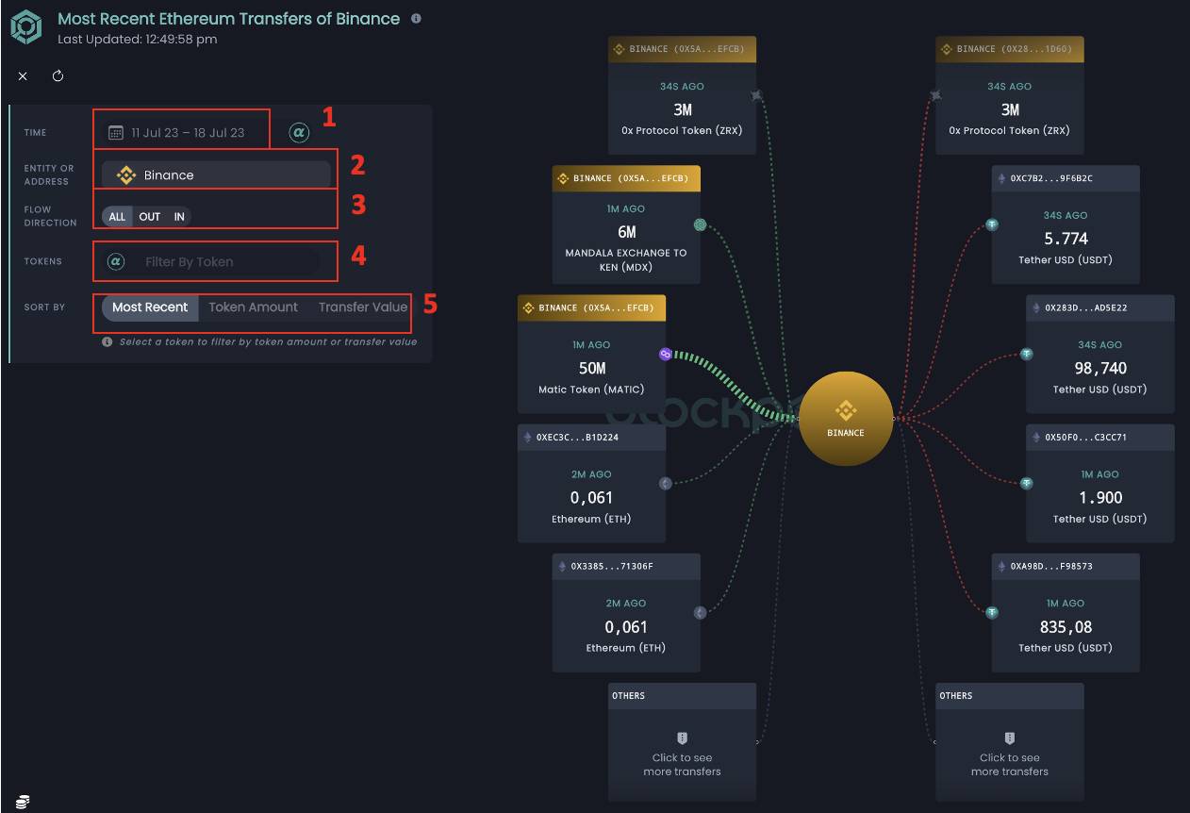Click the shield icon in left Others card
Viewport: 1190px width, 813px height.
pos(683,738)
